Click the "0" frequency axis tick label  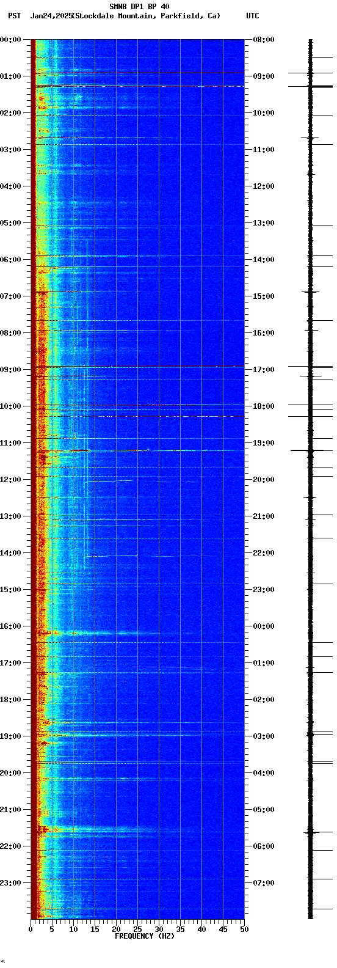(x=31, y=930)
